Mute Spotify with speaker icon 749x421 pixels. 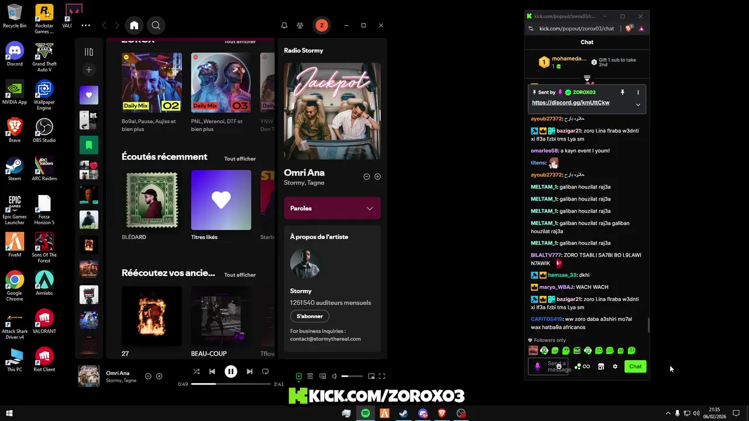(334, 376)
